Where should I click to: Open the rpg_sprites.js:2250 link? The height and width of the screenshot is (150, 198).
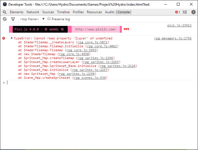[x=77, y=74]
